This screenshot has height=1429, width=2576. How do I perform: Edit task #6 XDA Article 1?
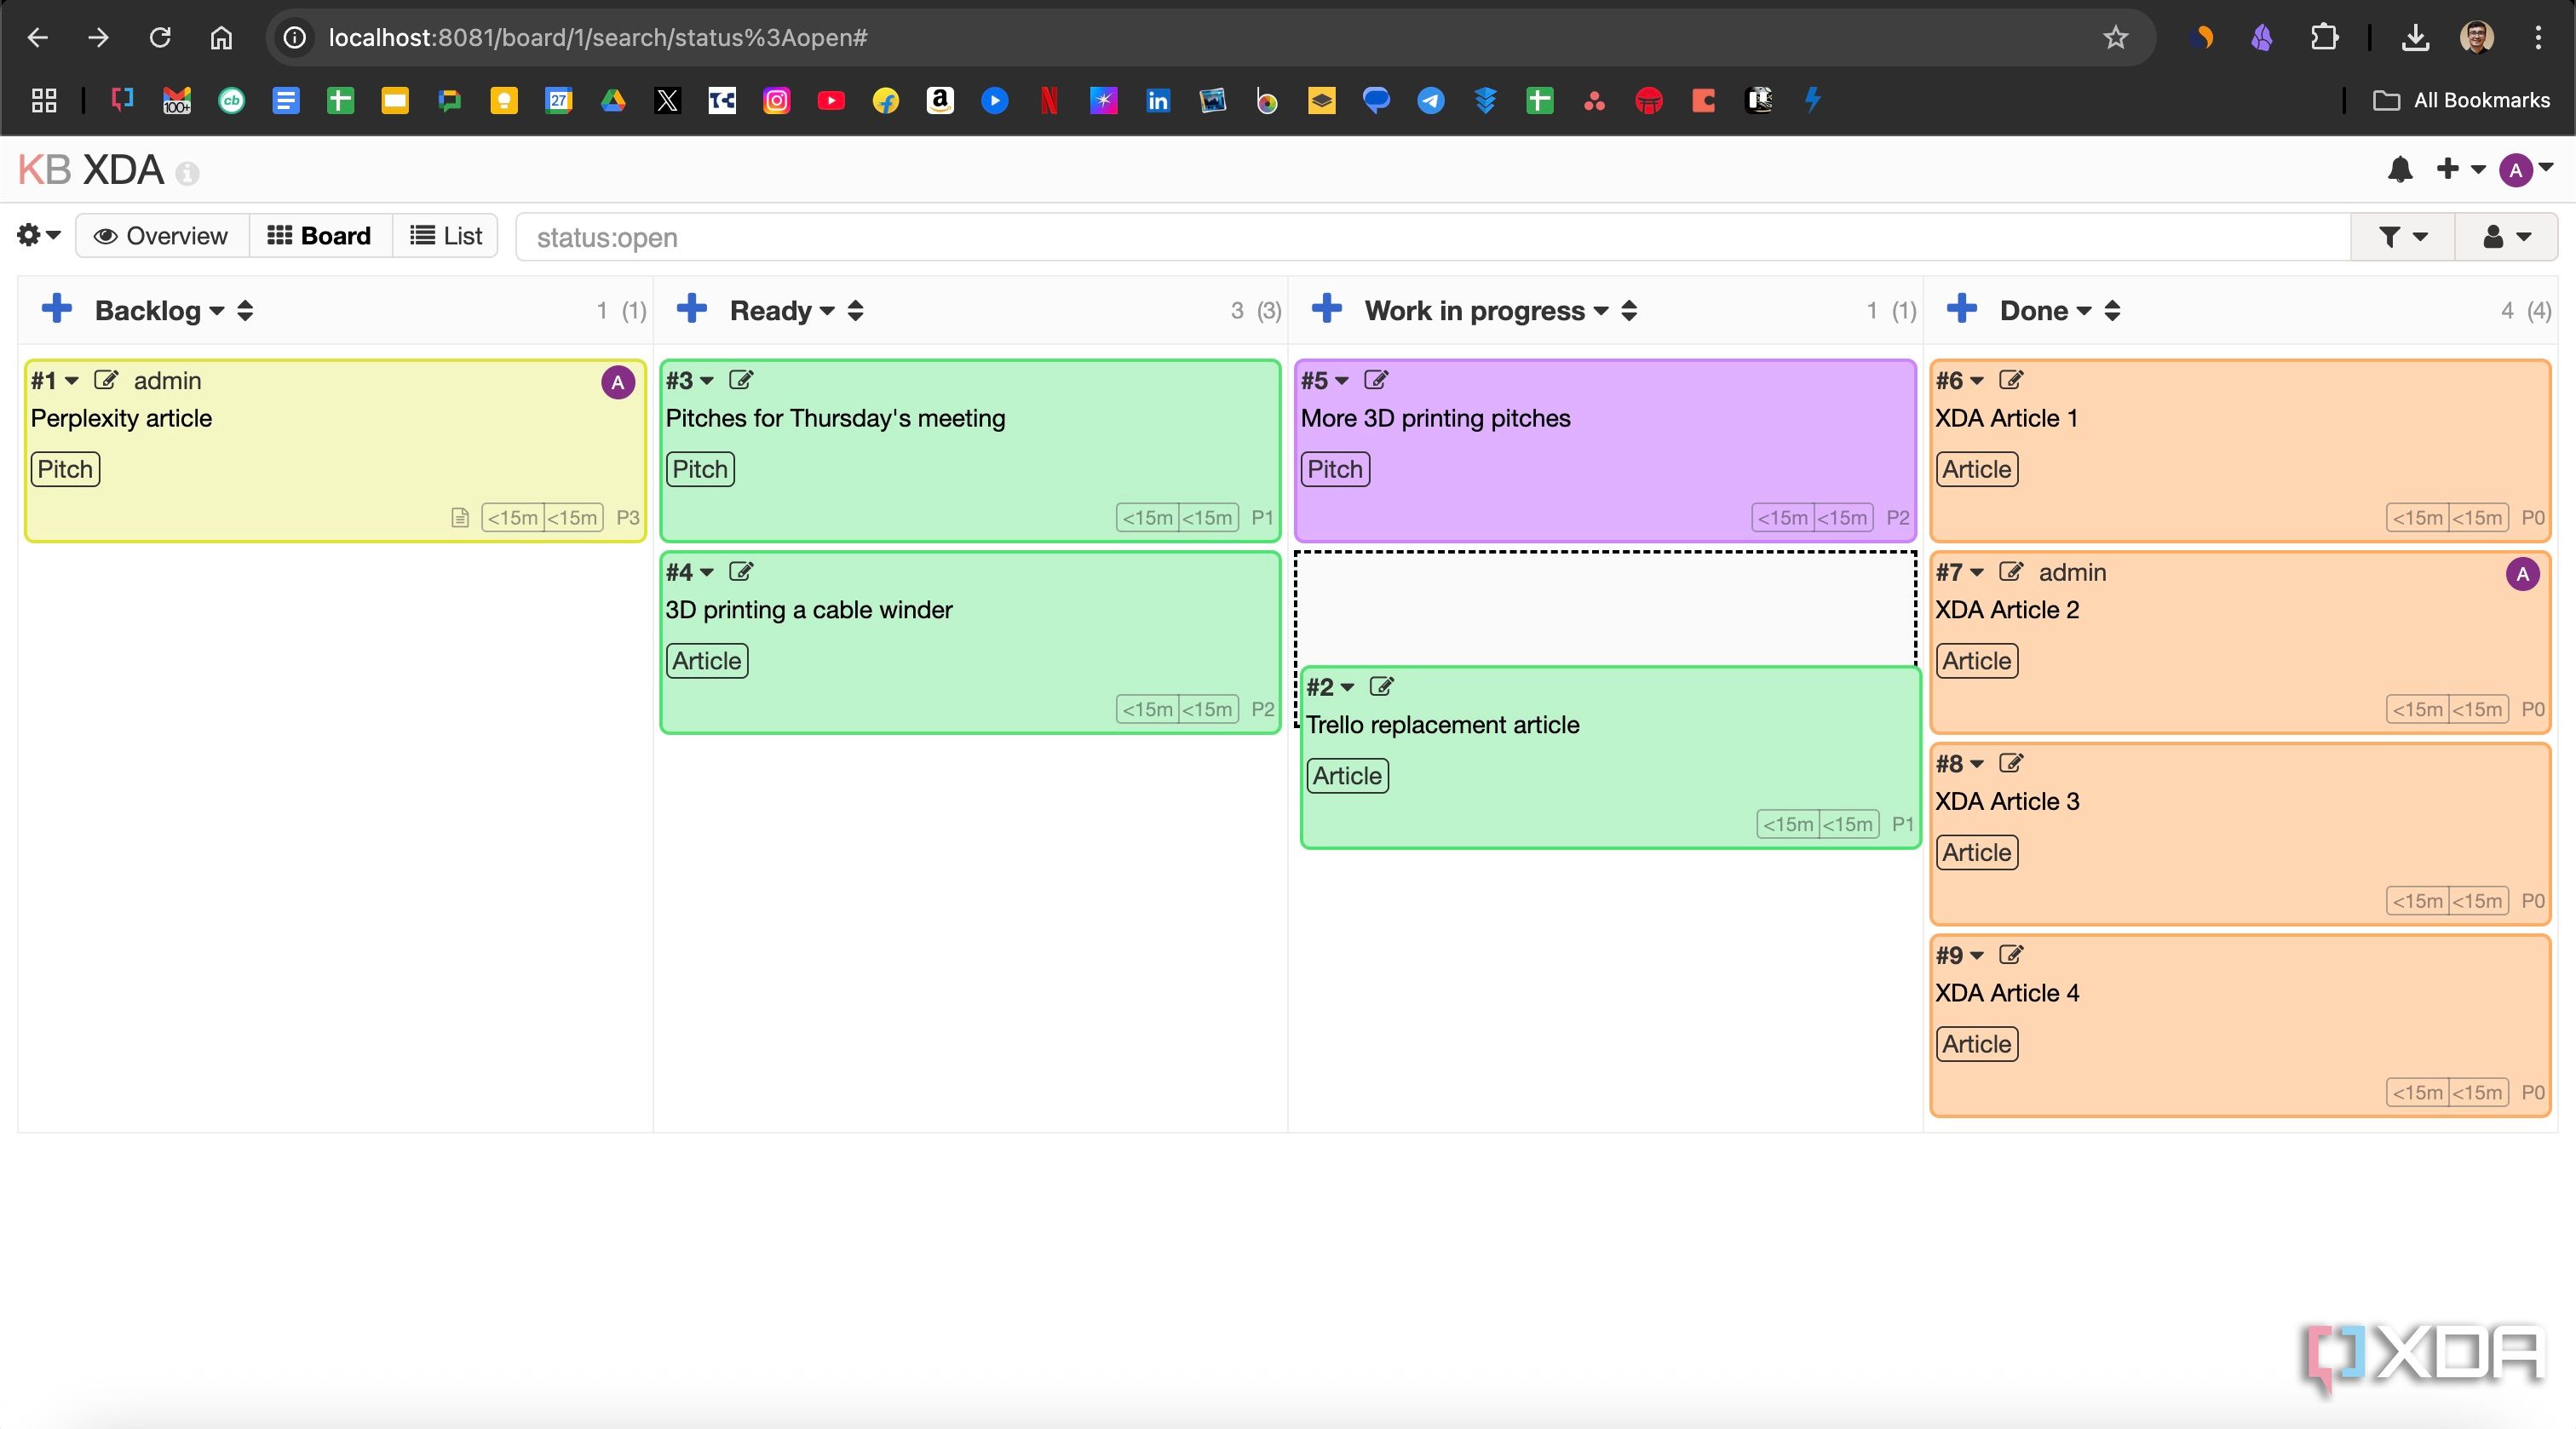click(x=2011, y=380)
